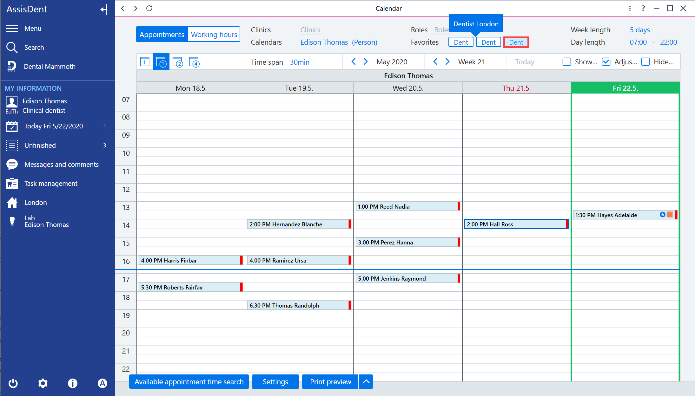
Task: Switch to four-week calendar view
Action: (x=194, y=62)
